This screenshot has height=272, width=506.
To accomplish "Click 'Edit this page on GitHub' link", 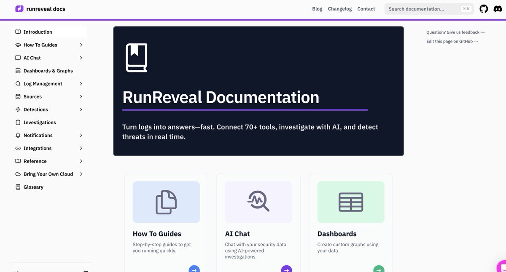I will (452, 41).
